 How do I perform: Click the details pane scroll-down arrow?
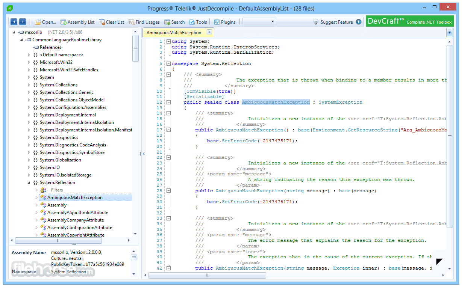coord(134,274)
